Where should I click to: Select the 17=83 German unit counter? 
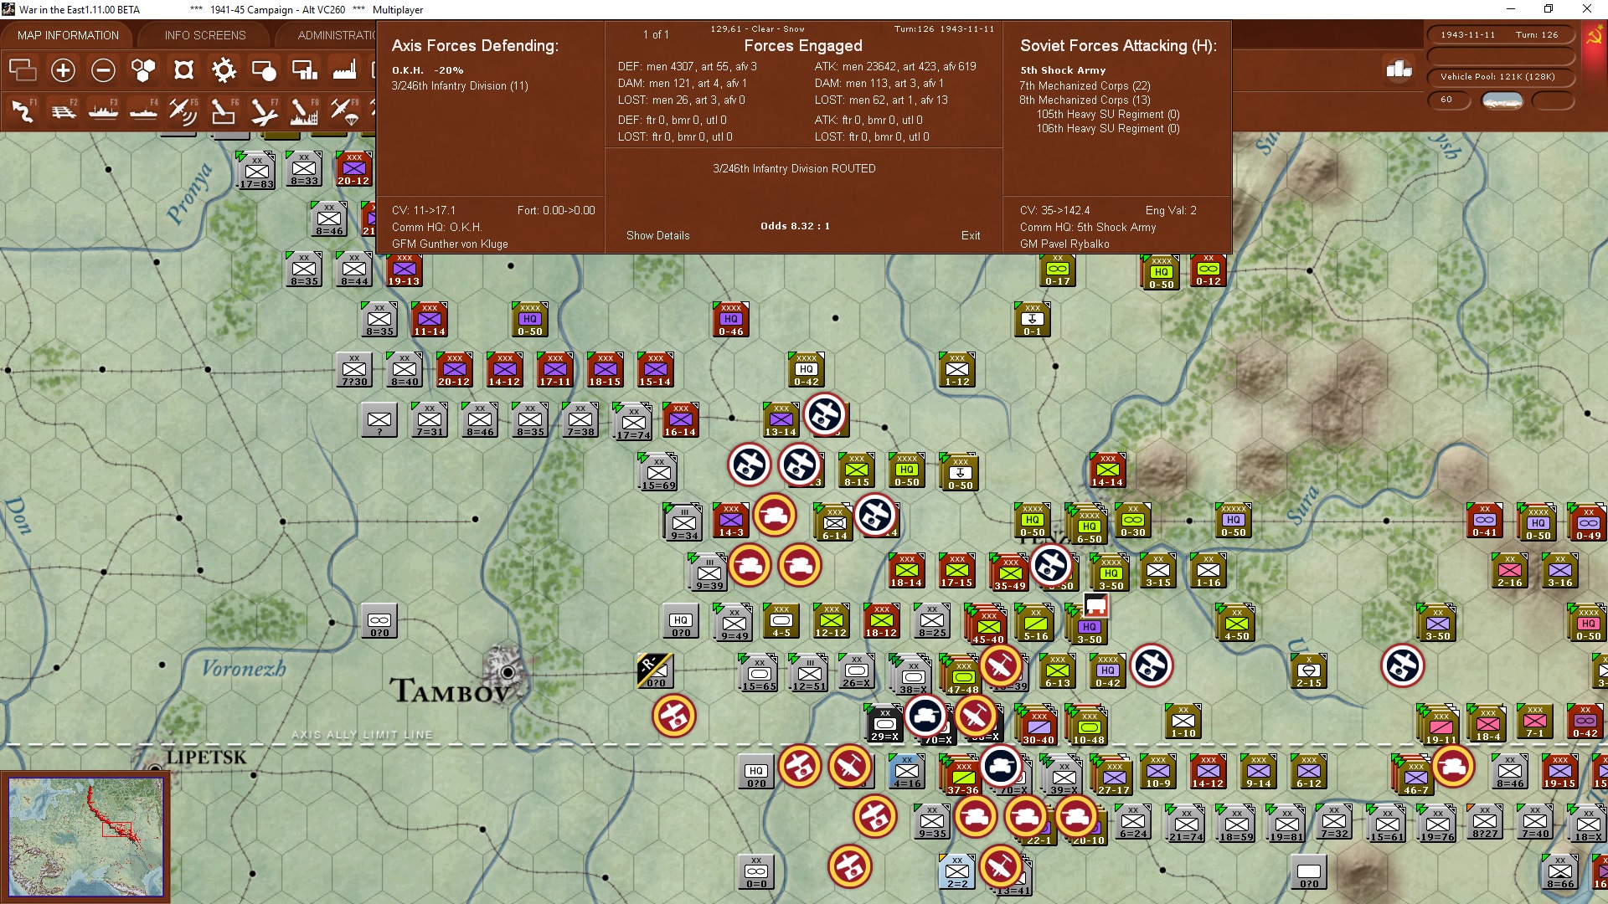coord(256,172)
